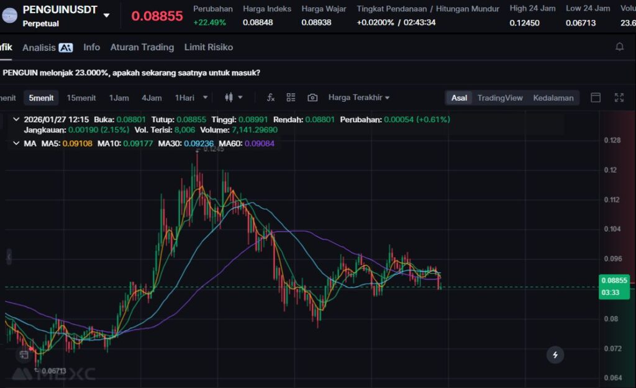Select the 15menit timeframe
The image size is (636, 388).
point(81,97)
